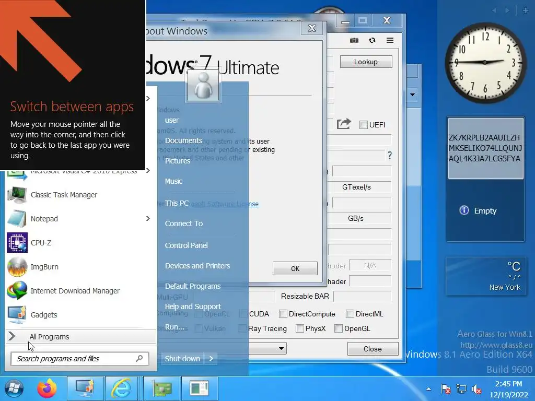Open Music from Start menu
This screenshot has height=401, width=535.
pos(173,181)
